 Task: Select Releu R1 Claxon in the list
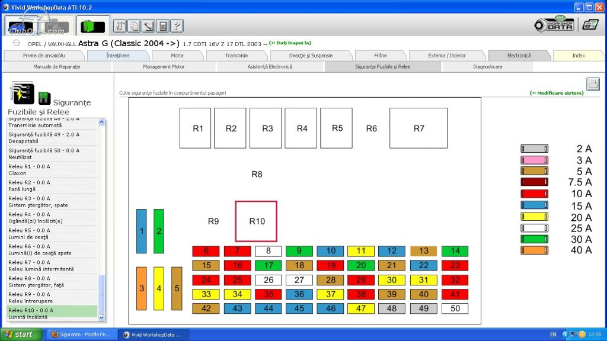click(52, 170)
